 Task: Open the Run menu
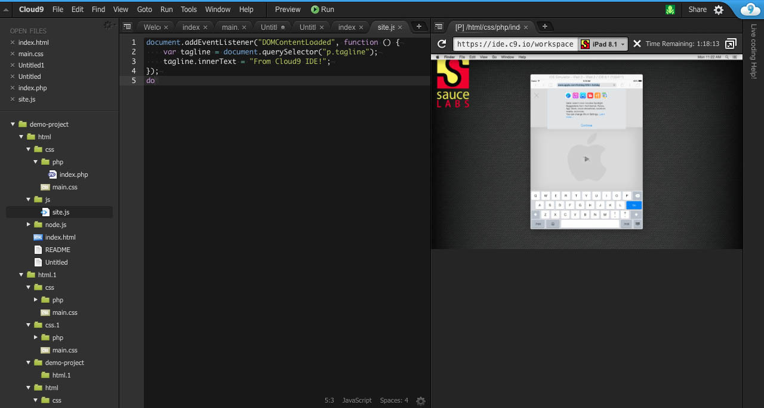pyautogui.click(x=167, y=10)
